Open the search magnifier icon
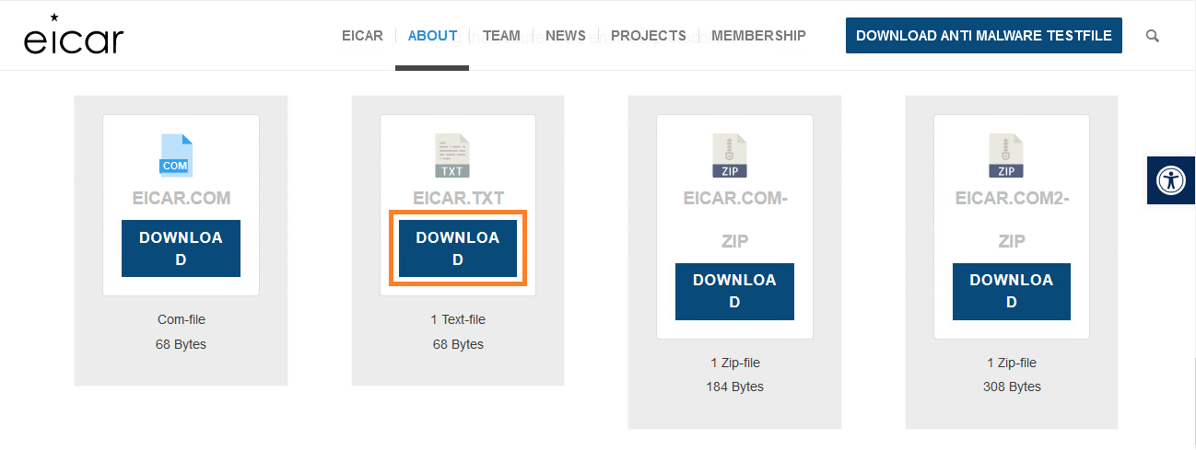This screenshot has width=1196, height=450. coord(1153,36)
